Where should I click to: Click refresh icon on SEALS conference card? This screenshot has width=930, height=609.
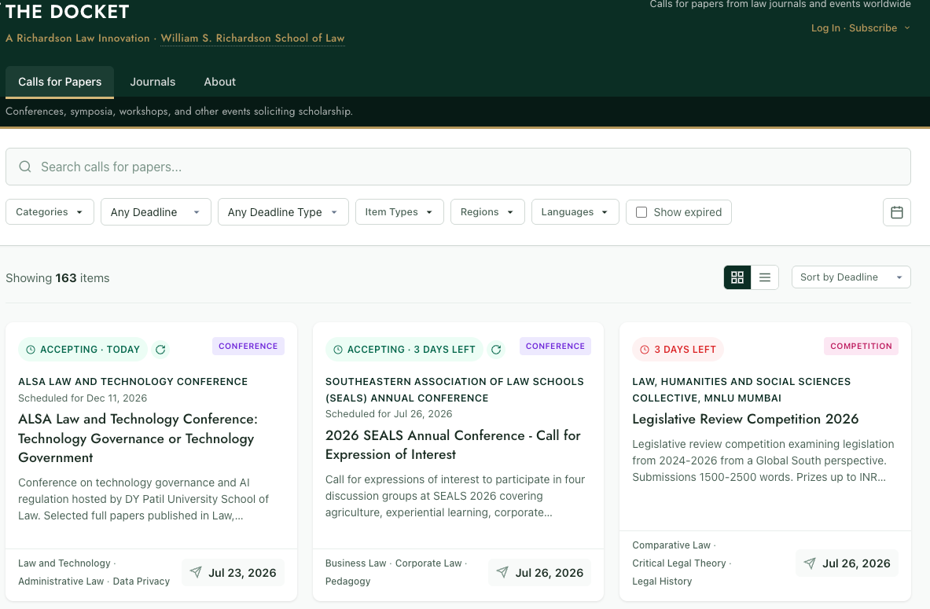pyautogui.click(x=496, y=350)
